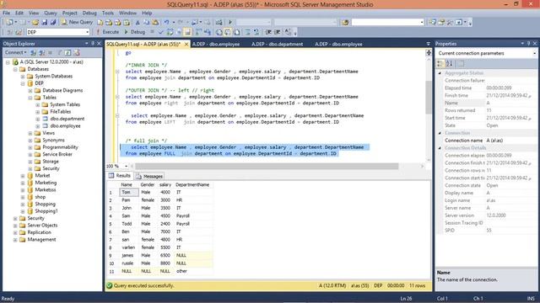Click the Execute query button
Viewport: 540px width, 303px height.
pos(107,32)
